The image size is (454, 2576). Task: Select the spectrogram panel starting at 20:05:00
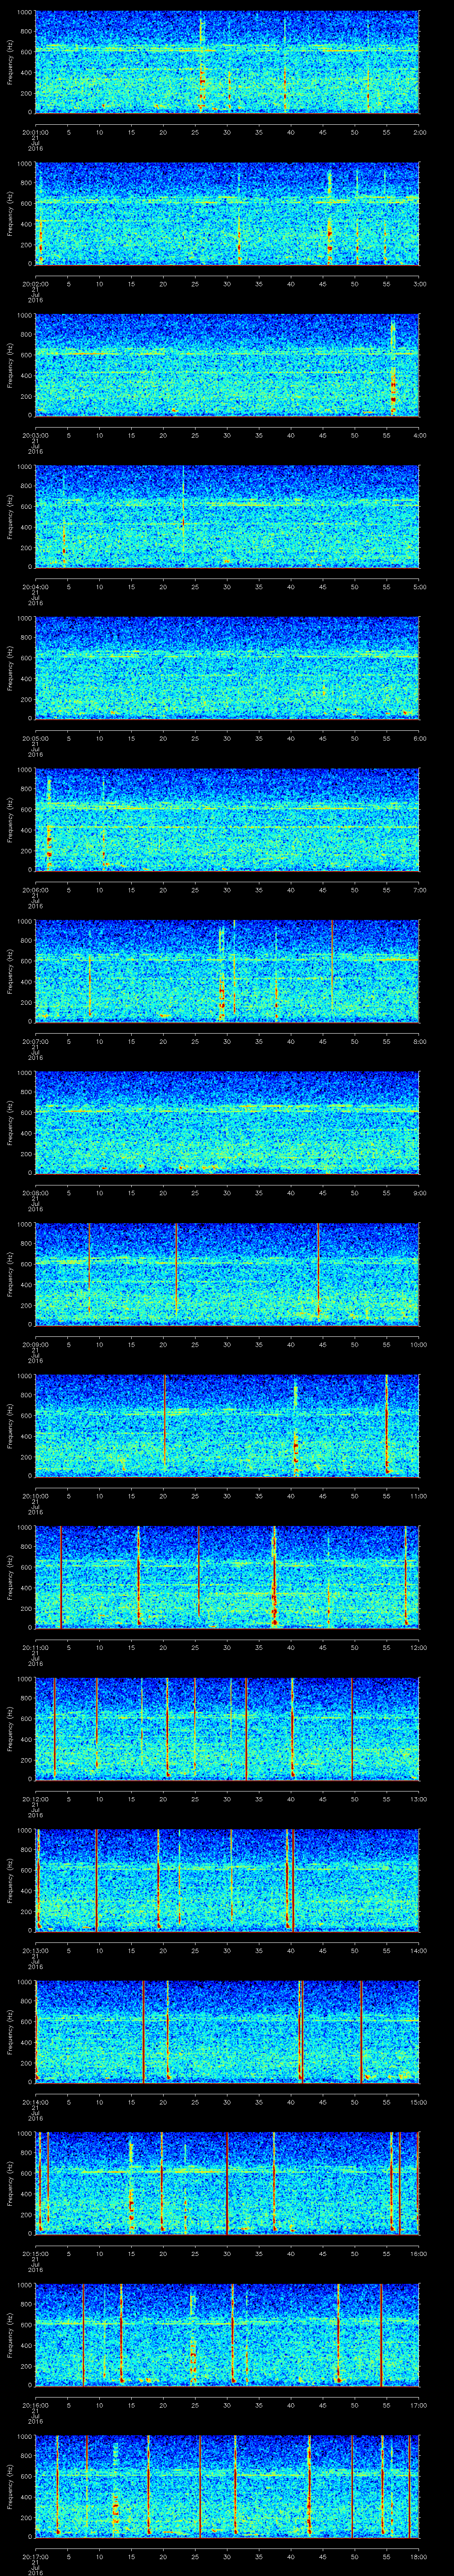(x=227, y=668)
